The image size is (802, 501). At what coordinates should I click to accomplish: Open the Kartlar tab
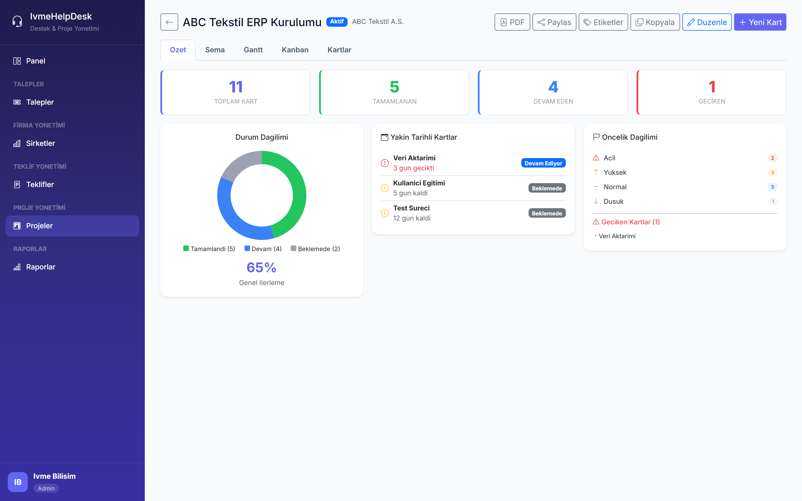(339, 50)
